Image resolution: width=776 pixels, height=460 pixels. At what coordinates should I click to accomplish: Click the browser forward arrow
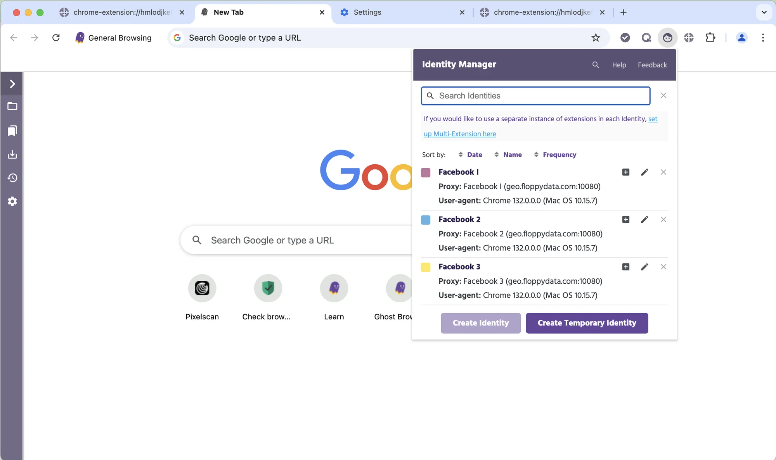[x=35, y=38]
